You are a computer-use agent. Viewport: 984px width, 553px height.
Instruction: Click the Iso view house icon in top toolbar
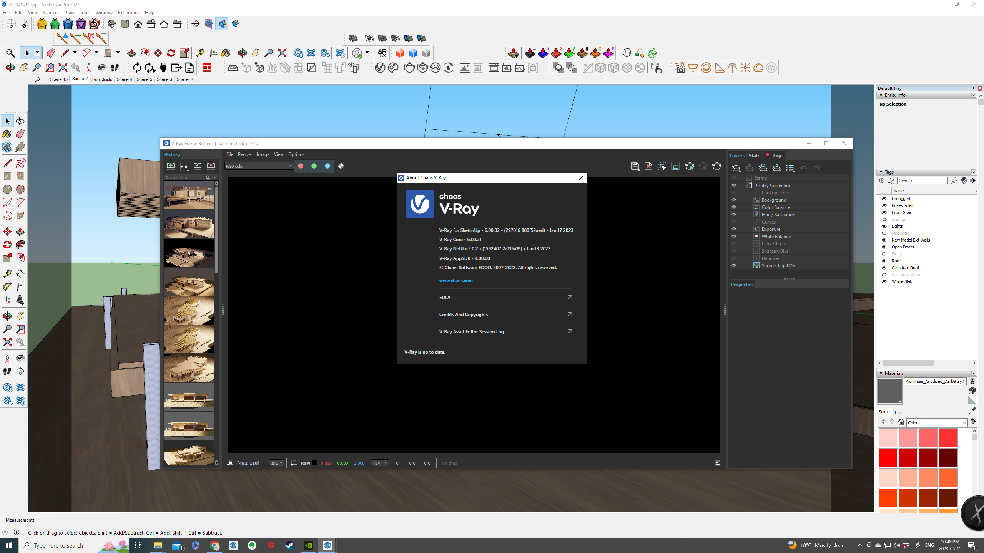tap(112, 24)
